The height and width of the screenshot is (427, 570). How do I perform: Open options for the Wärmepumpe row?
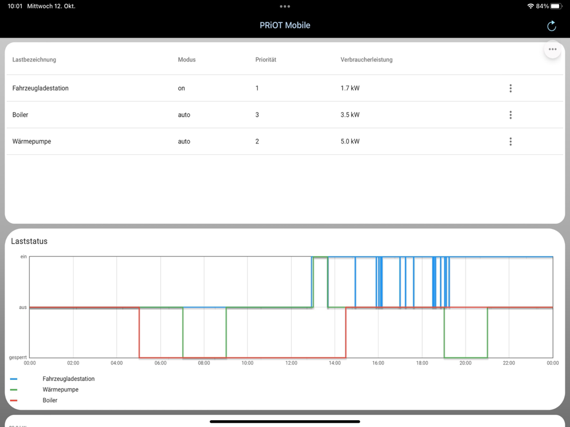pyautogui.click(x=510, y=141)
